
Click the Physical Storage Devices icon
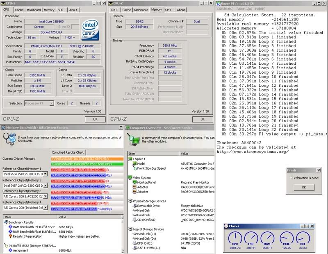coord(130,201)
